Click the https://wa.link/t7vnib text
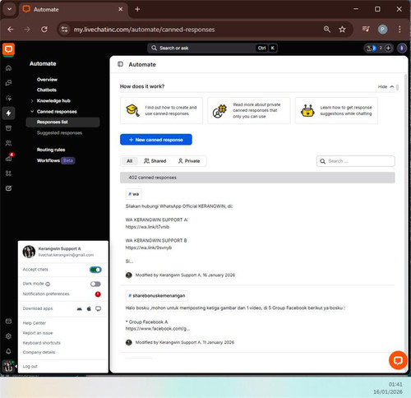Image resolution: width=411 pixels, height=398 pixels. point(147,227)
